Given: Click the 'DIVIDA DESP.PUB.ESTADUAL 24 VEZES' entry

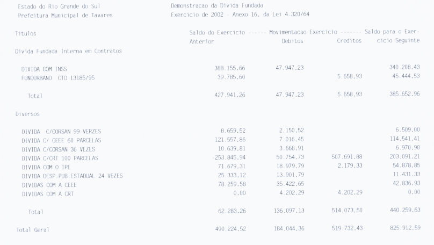Looking at the screenshot, I should point(72,176).
